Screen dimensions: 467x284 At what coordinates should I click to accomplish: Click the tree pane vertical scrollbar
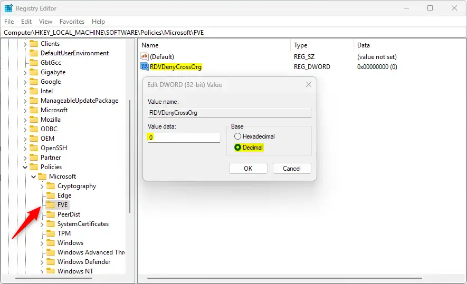(130, 156)
